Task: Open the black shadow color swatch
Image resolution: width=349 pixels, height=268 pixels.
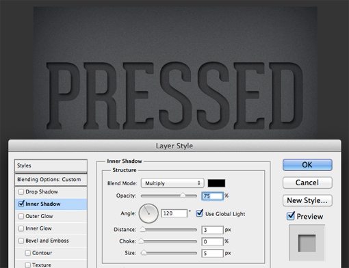Action: click(x=216, y=183)
